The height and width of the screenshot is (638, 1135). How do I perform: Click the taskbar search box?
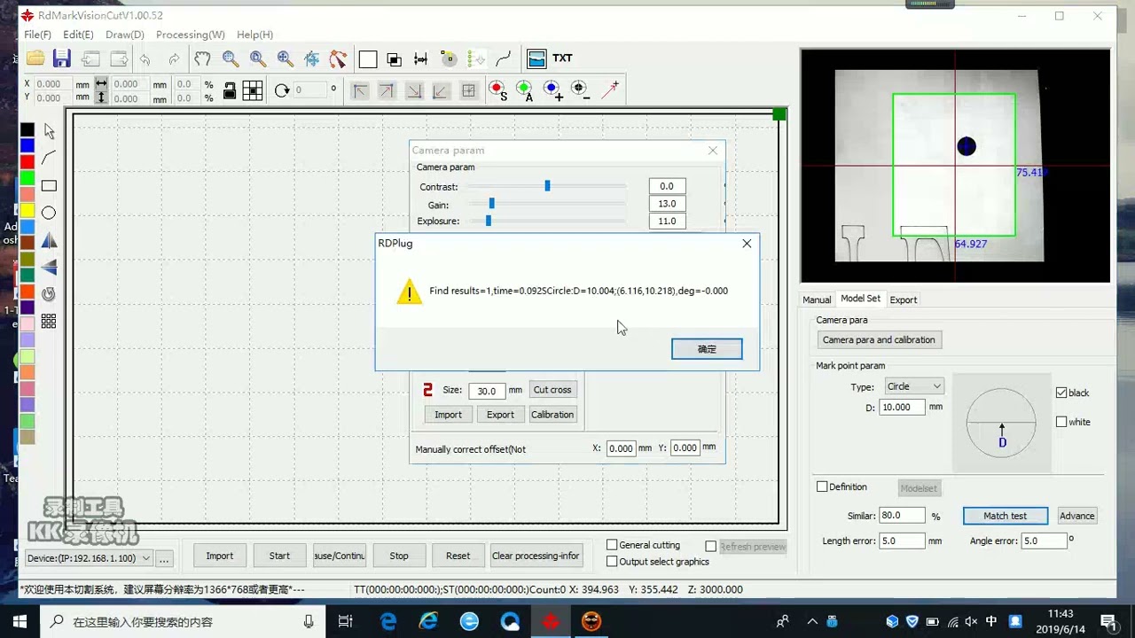tap(182, 622)
